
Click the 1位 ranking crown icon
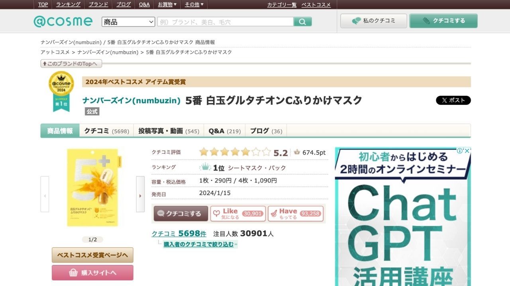coord(205,167)
